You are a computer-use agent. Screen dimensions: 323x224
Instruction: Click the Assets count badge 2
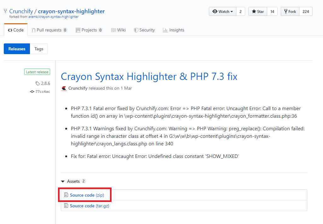click(84, 181)
